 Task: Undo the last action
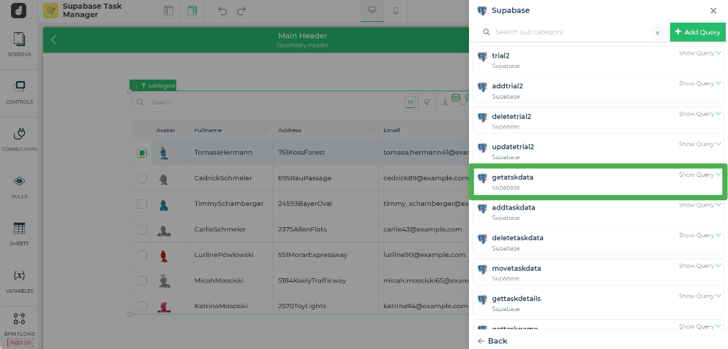click(222, 11)
